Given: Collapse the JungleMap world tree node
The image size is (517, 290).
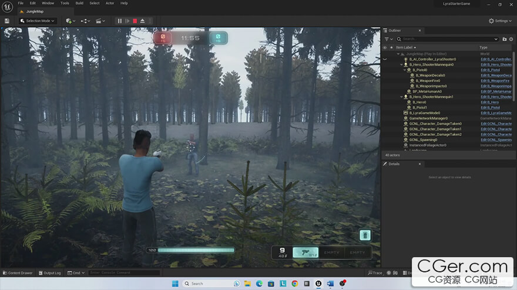Looking at the screenshot, I should [x=398, y=54].
